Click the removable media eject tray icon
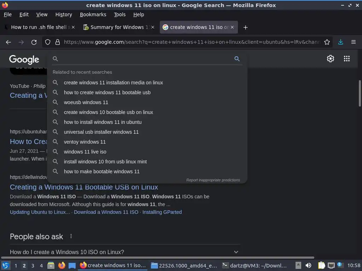 pyautogui.click(x=298, y=265)
